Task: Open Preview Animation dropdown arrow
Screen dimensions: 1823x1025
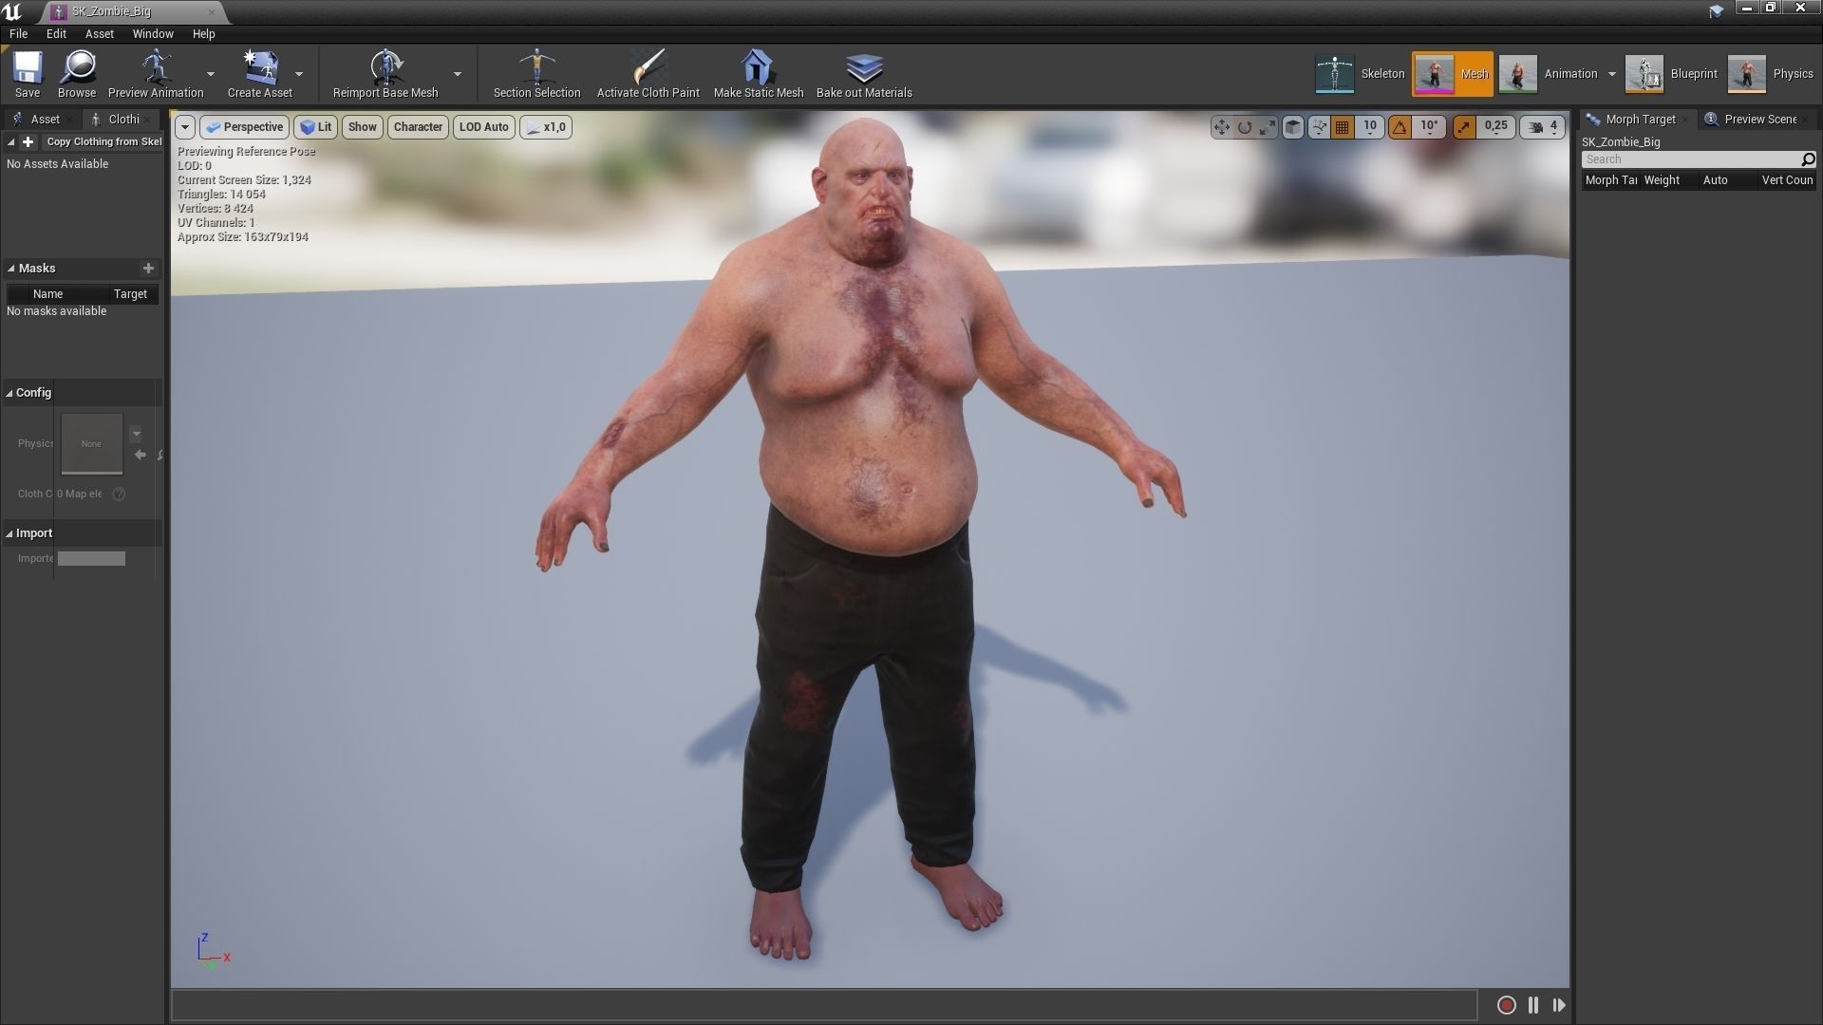Action: (211, 74)
